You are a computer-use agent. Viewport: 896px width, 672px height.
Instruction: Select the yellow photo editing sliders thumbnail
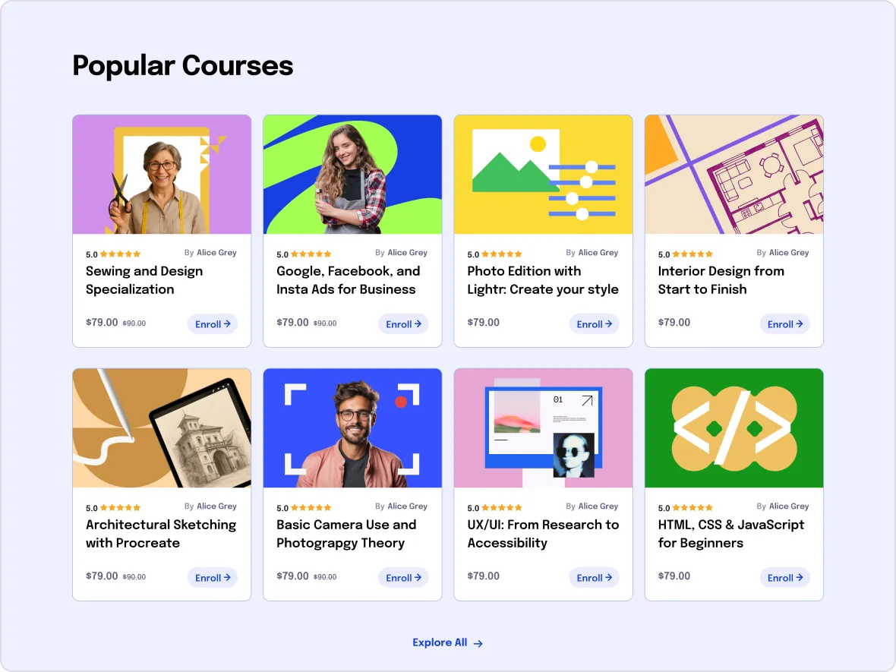tap(544, 175)
